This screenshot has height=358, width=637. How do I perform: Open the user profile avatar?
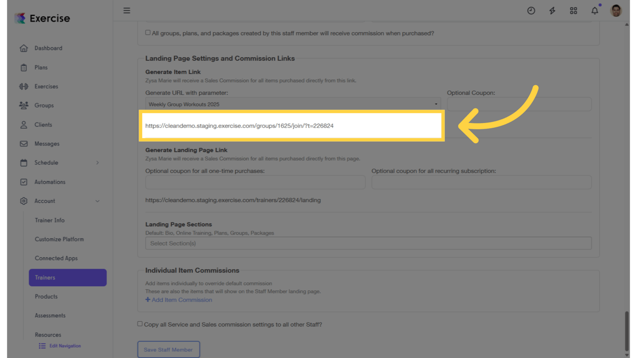click(x=616, y=10)
